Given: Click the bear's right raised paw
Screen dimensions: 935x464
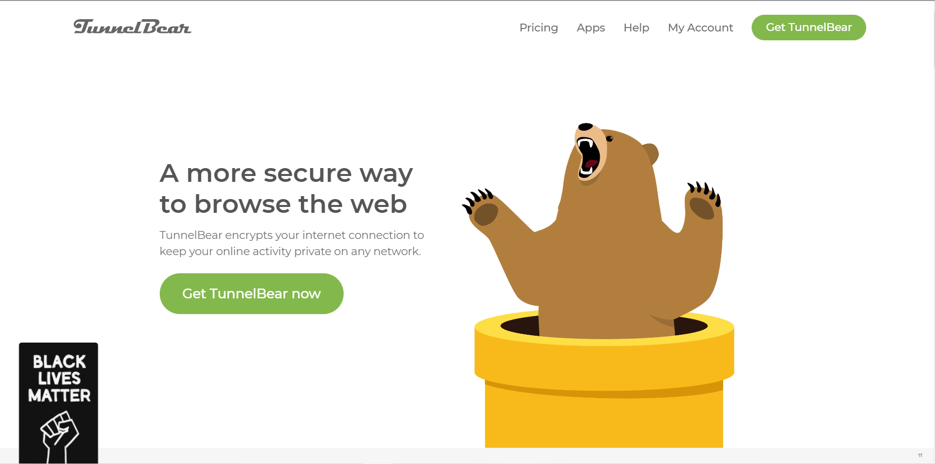Looking at the screenshot, I should pos(703,202).
